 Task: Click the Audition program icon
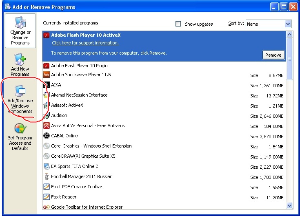pyautogui.click(x=46, y=115)
